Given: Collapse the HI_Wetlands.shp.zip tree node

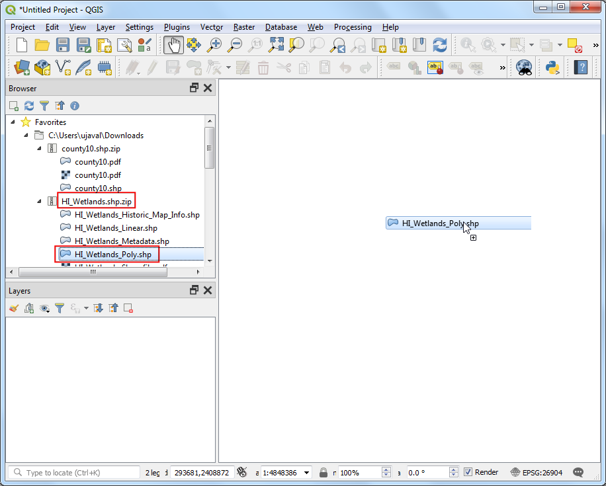Looking at the screenshot, I should (39, 202).
